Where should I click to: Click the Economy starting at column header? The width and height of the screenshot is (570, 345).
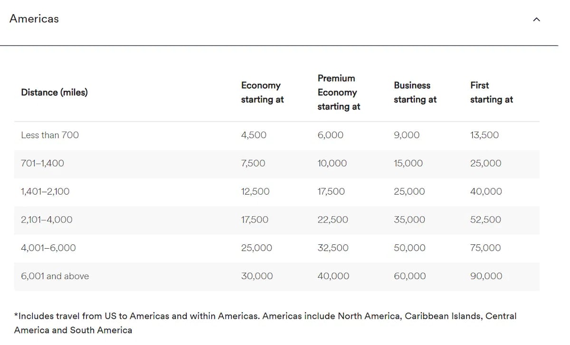262,93
